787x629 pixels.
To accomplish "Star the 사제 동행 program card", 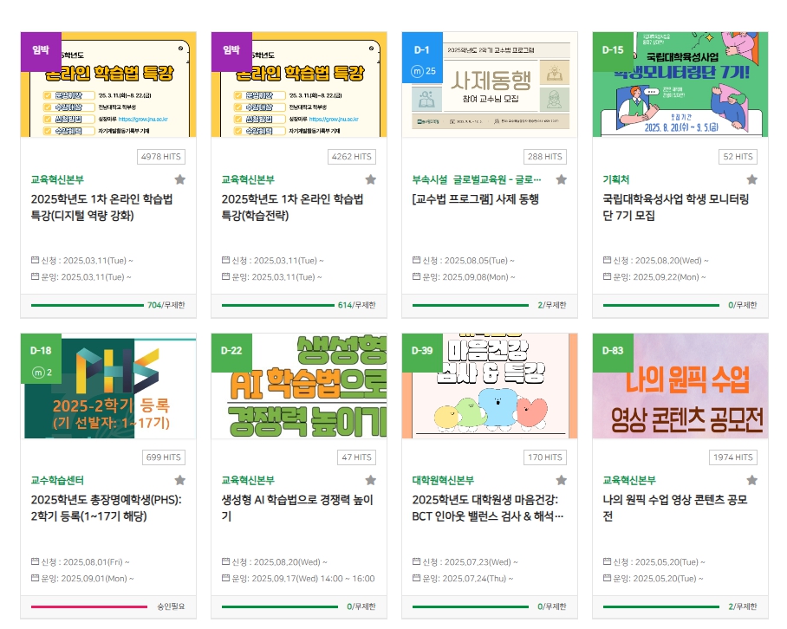I will tap(562, 180).
